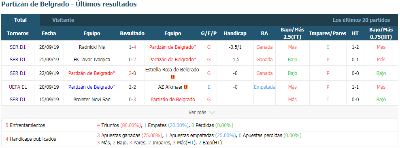Screen dimensions: 400x148
Task: Open the 2-2 result against AZ Alkmaar
Action: coord(132,87)
